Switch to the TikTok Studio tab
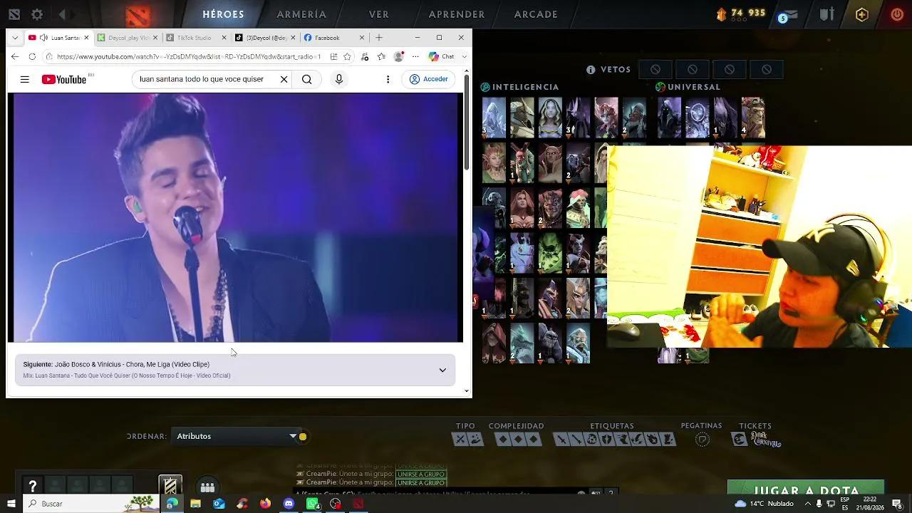The image size is (912, 513). [x=195, y=38]
